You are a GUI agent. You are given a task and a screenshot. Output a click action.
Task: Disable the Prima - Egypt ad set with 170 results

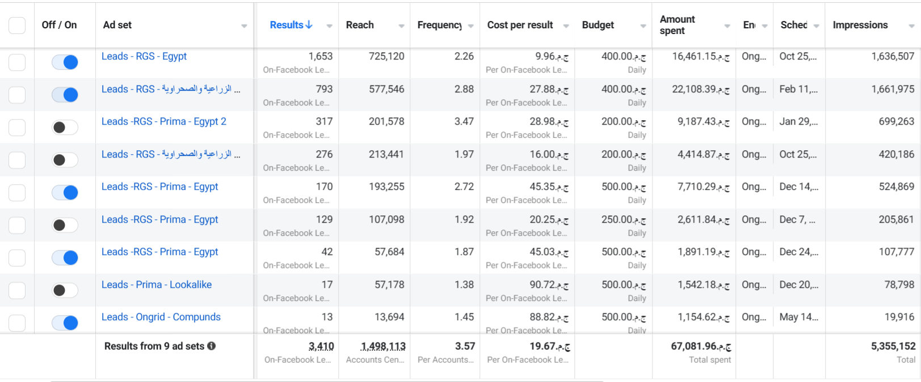65,193
